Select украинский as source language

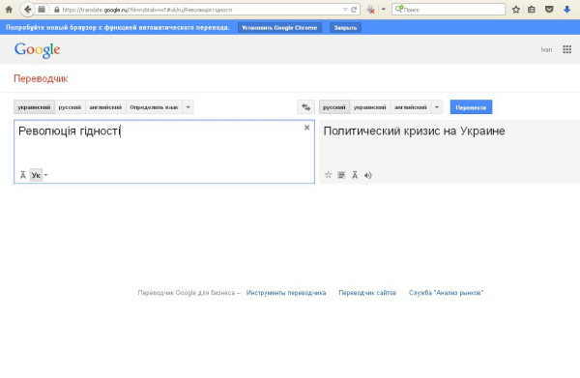[x=34, y=107]
